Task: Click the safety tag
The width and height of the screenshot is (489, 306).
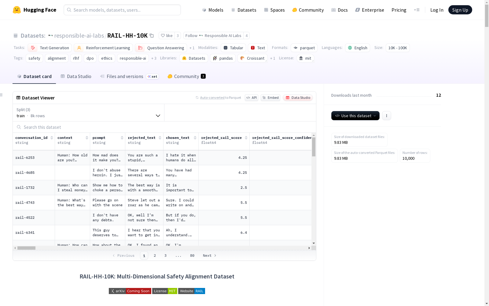Action: pyautogui.click(x=34, y=58)
